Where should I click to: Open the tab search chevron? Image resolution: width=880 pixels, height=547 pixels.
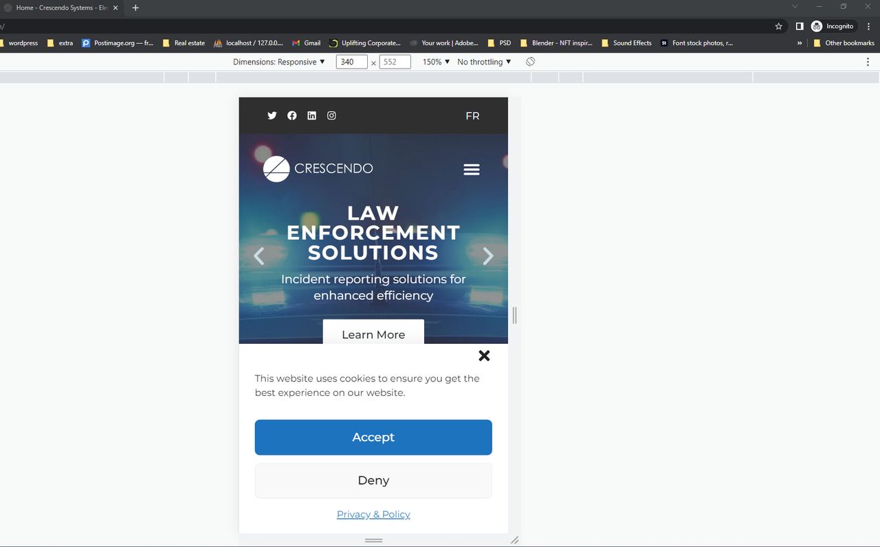click(x=795, y=6)
